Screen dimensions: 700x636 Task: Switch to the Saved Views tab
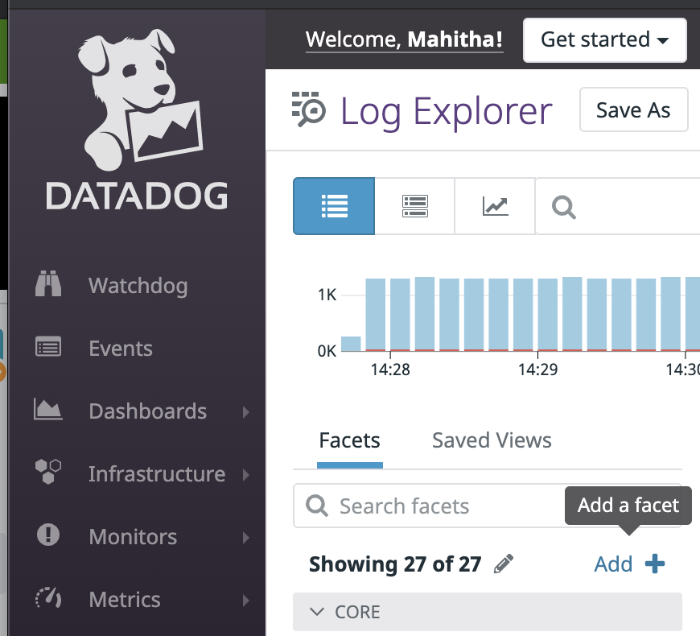[492, 440]
